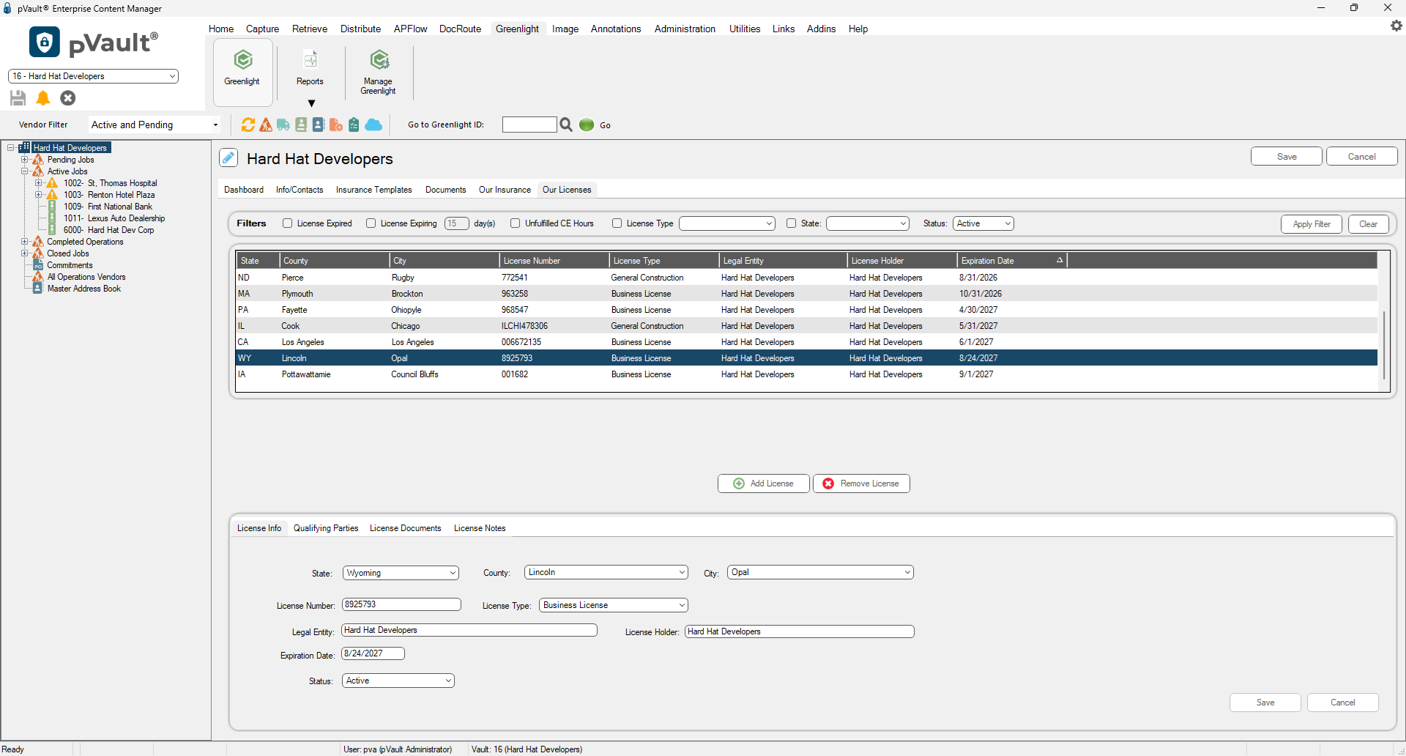Switch to the Our Insurance tab
Viewport: 1406px width, 756px height.
click(505, 190)
